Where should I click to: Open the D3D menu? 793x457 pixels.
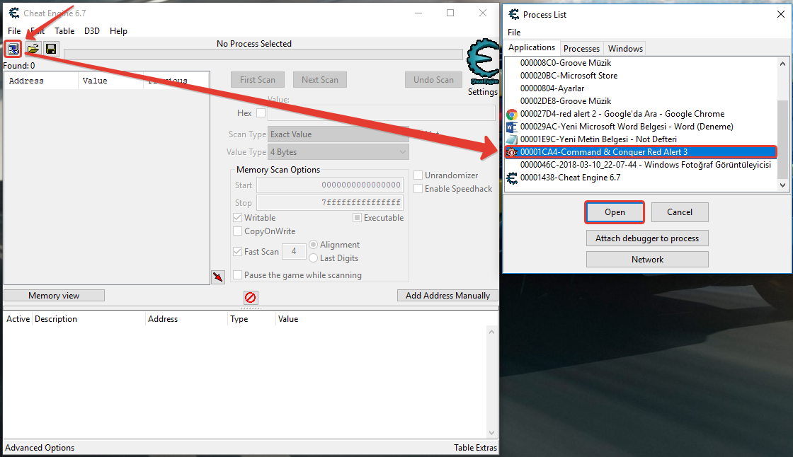92,31
